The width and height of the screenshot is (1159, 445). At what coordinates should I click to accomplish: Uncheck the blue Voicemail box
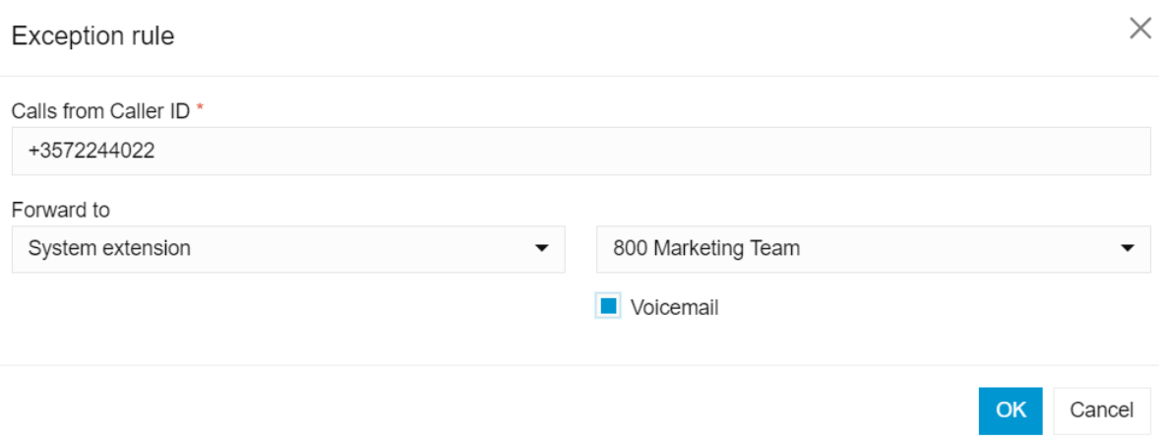click(x=608, y=306)
